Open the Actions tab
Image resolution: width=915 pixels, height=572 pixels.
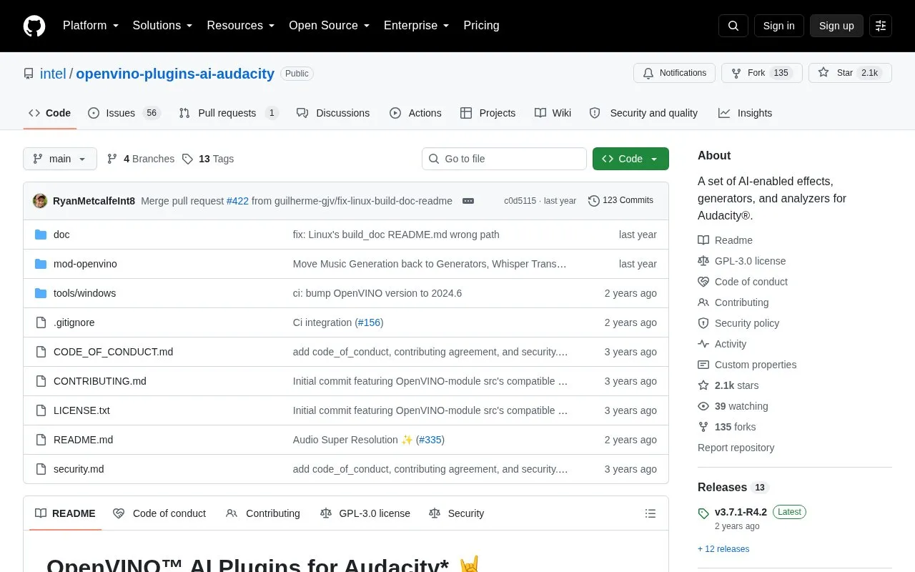click(x=415, y=113)
